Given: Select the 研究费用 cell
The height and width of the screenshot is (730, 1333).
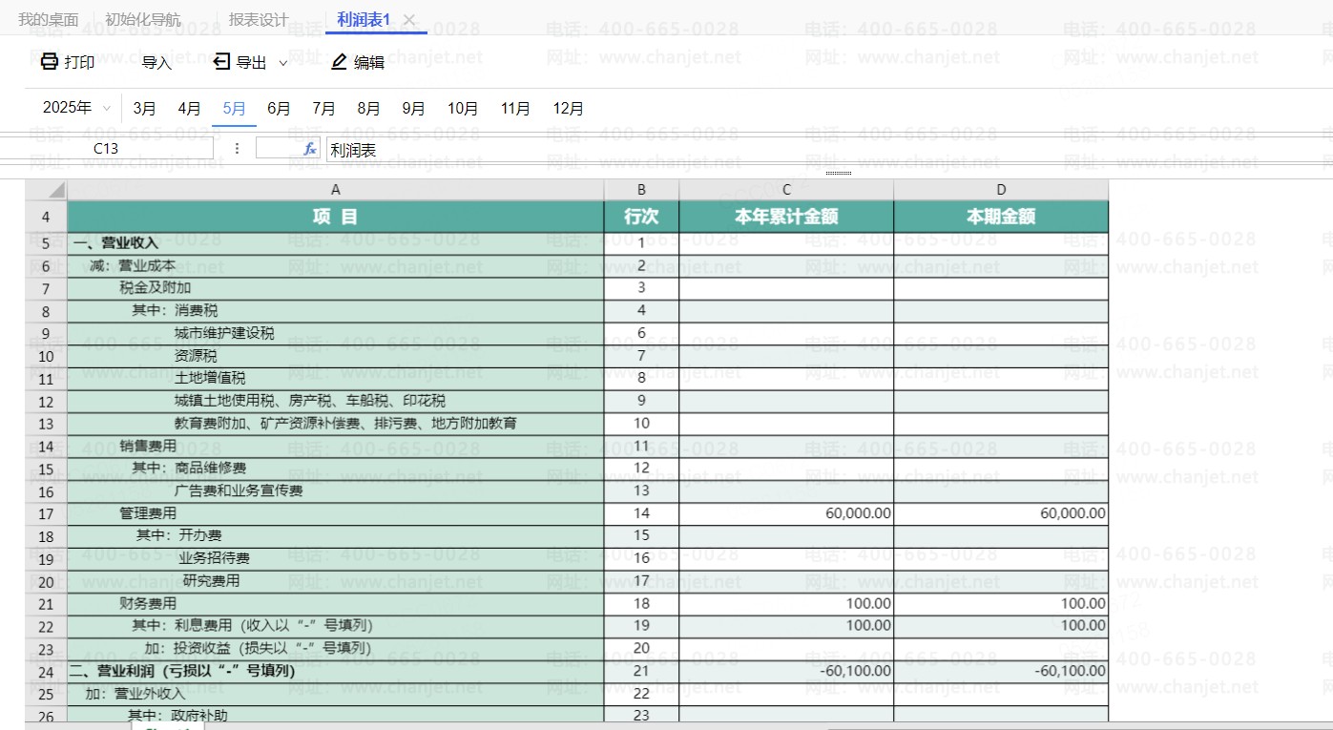Looking at the screenshot, I should pos(336,582).
